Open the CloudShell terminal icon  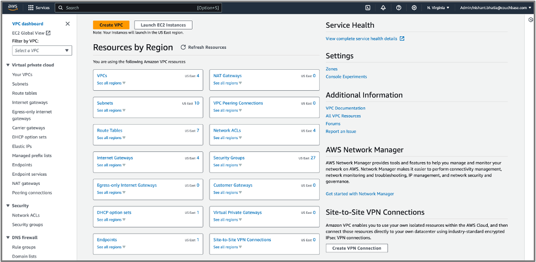tap(367, 7)
